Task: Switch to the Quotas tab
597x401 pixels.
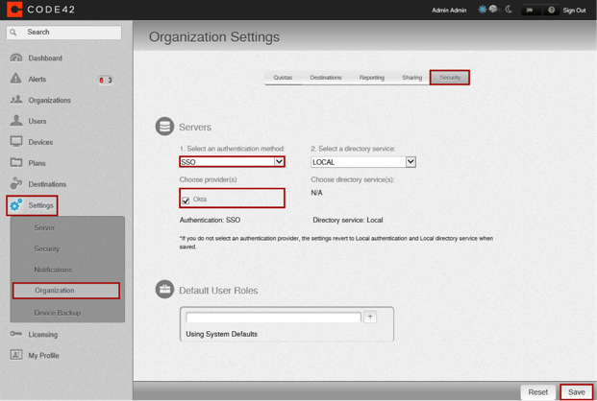Action: [283, 78]
